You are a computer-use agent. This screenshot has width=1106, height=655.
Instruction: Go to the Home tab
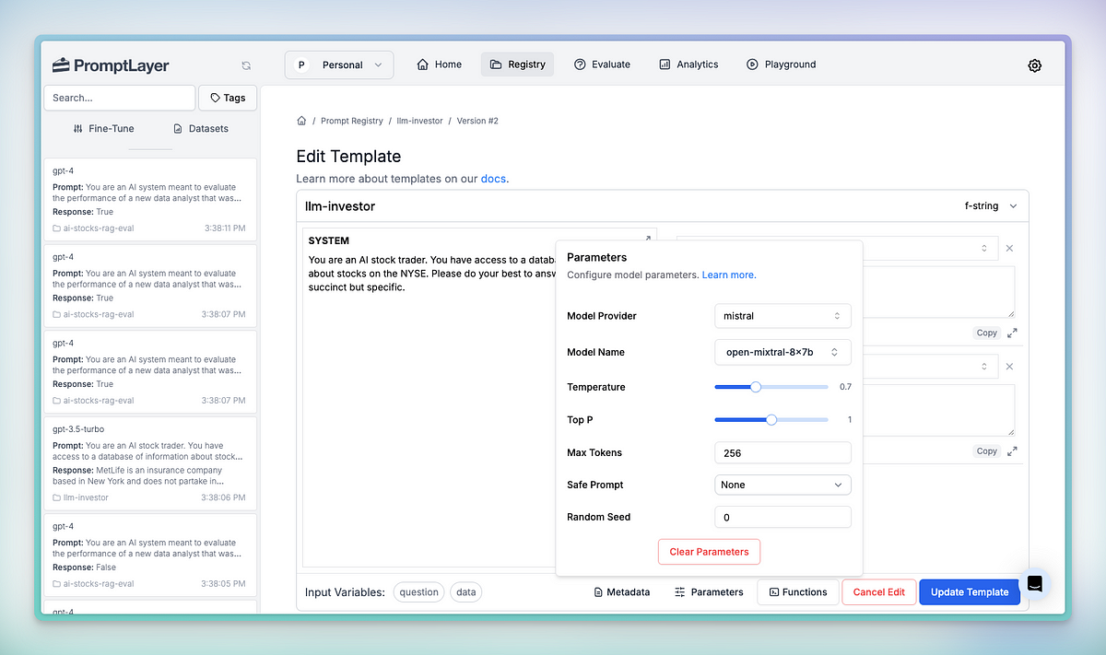point(440,64)
